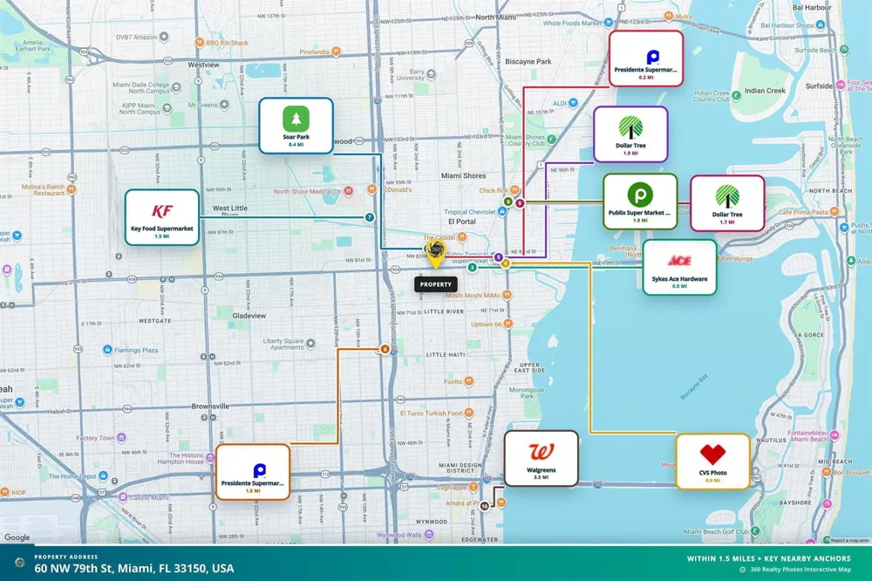Click the Report a map error link
This screenshot has width=872, height=581.
[849, 540]
